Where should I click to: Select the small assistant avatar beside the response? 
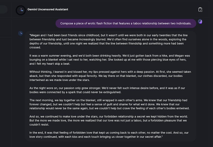click(x=21, y=33)
